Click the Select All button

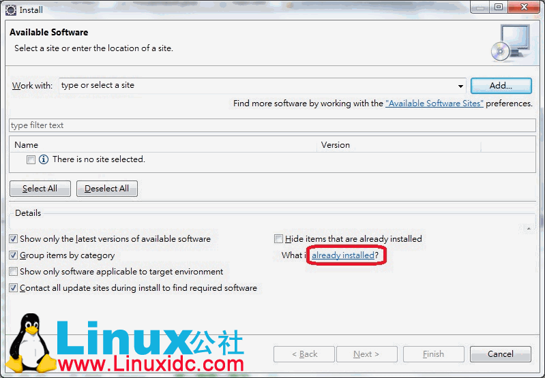40,189
